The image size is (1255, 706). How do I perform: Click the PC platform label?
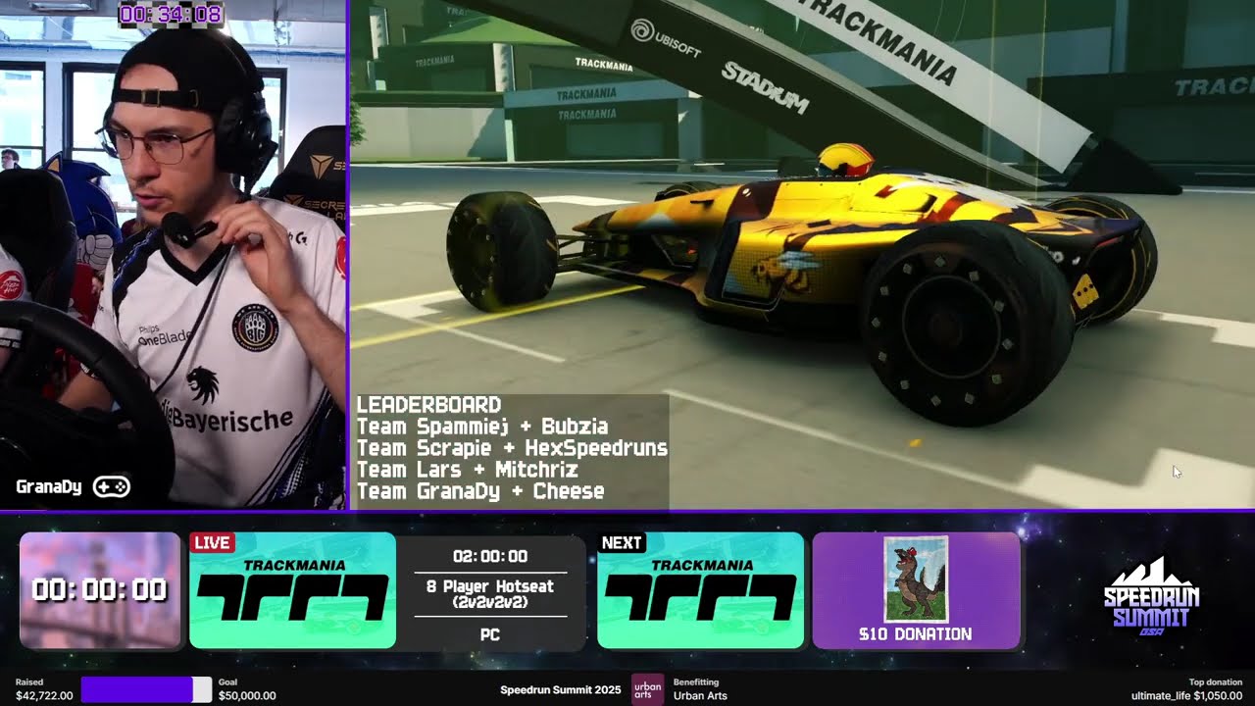[x=490, y=634]
